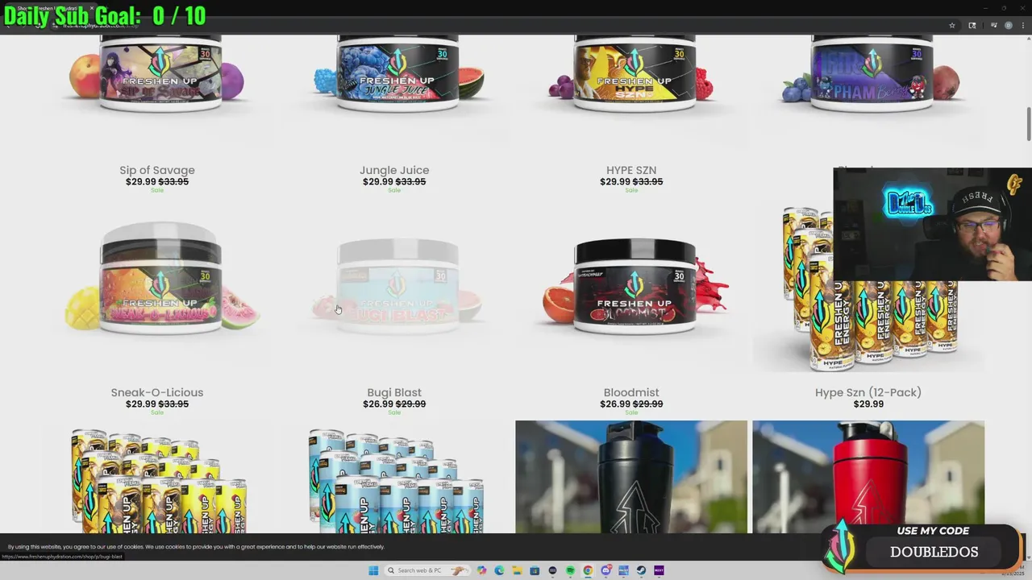Click the Bugi Blast title link

(x=394, y=392)
